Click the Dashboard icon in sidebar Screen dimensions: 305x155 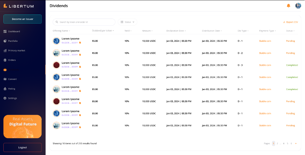5,32
